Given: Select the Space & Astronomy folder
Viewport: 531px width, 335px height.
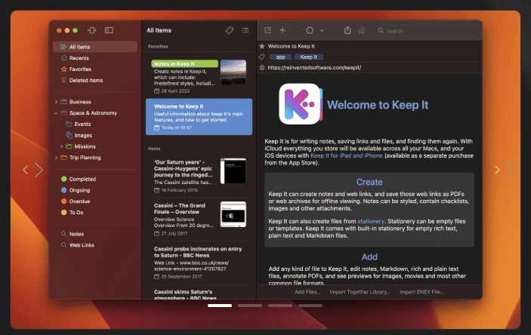Looking at the screenshot, I should (x=93, y=113).
